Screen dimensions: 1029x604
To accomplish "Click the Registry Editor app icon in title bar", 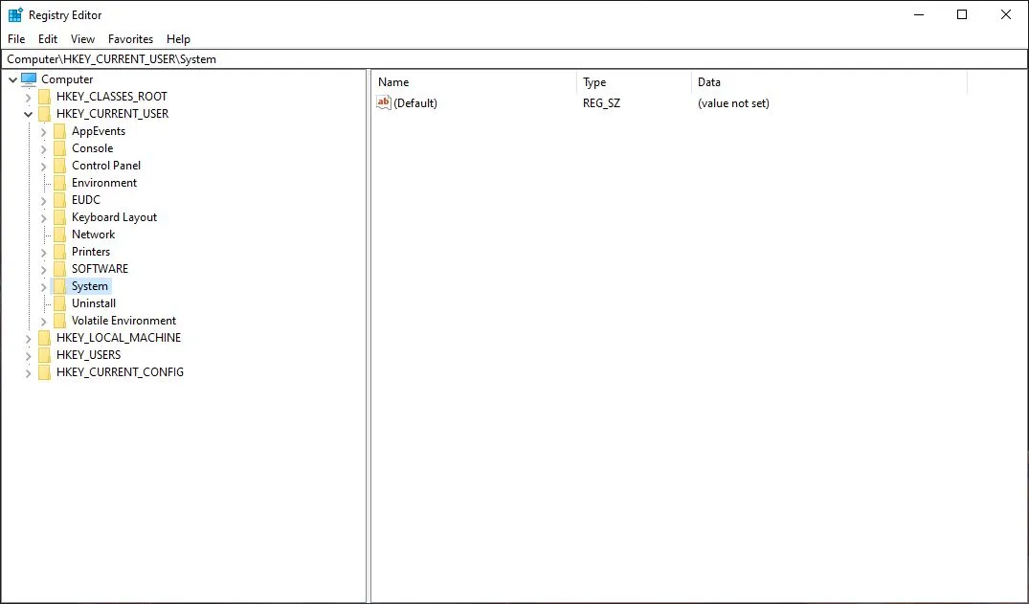I will coord(15,14).
